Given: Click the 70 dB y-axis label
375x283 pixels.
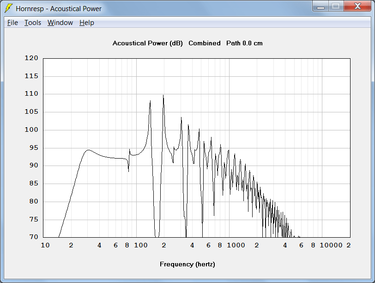Looking at the screenshot, I should point(34,237).
